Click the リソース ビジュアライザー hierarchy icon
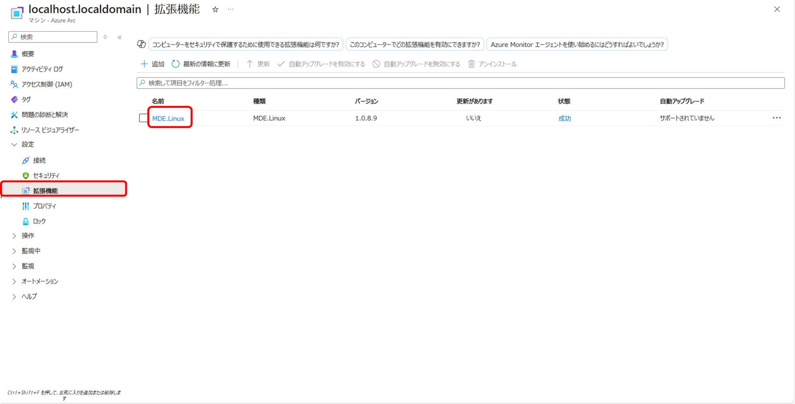The width and height of the screenshot is (795, 404). (14, 130)
